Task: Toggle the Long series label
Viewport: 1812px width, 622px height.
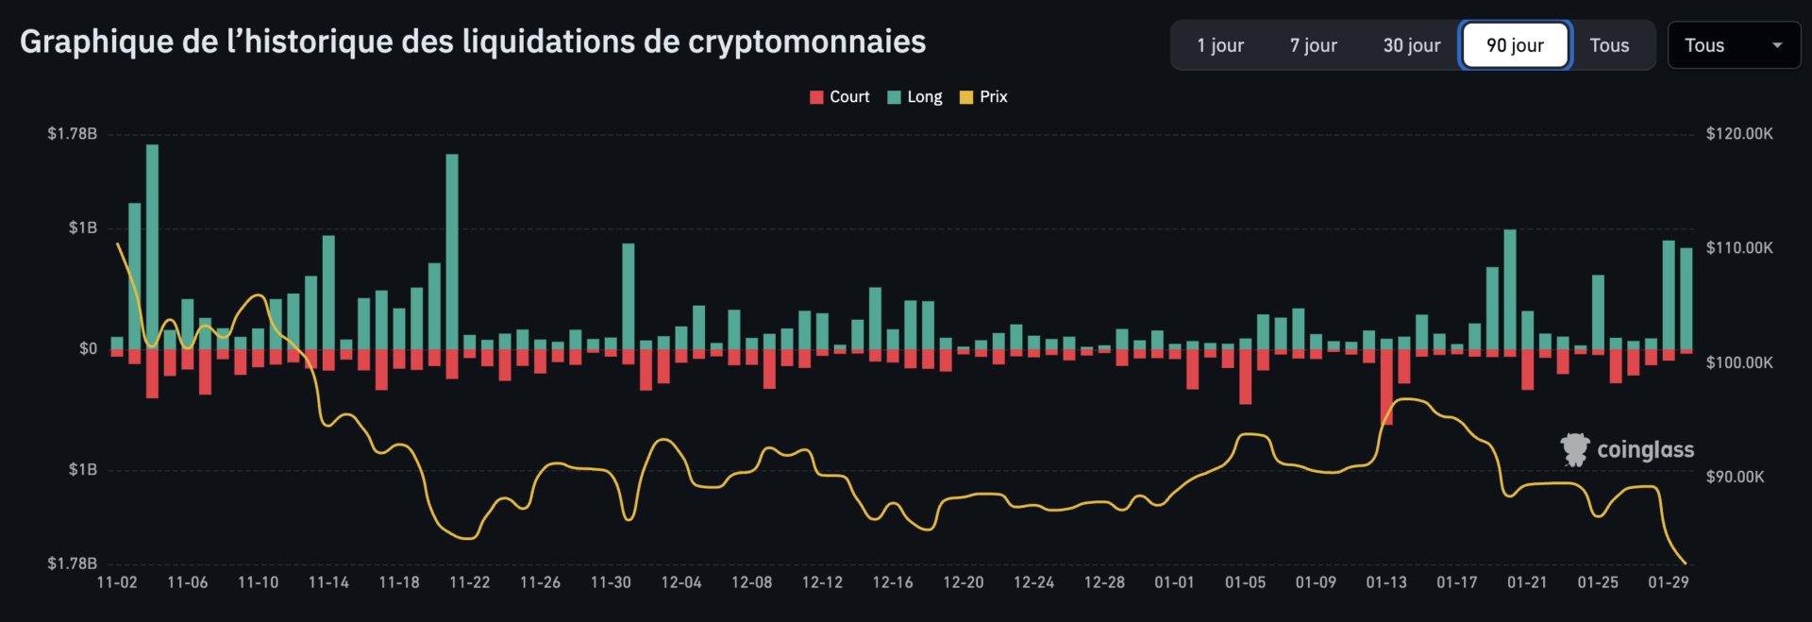Action: (924, 97)
